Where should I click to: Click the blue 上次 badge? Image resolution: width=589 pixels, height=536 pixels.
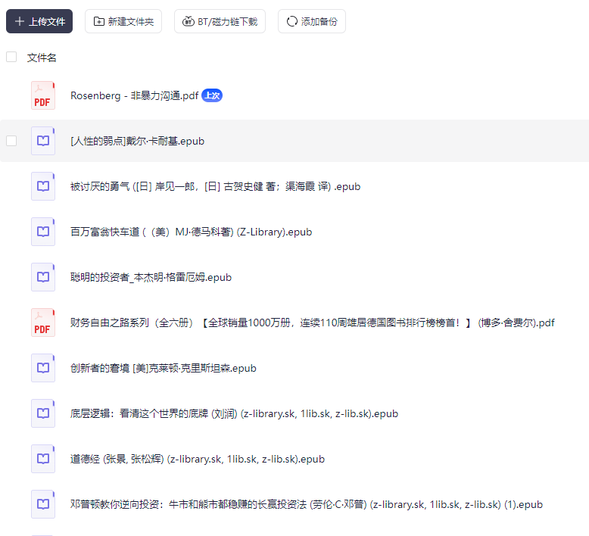[x=212, y=95]
